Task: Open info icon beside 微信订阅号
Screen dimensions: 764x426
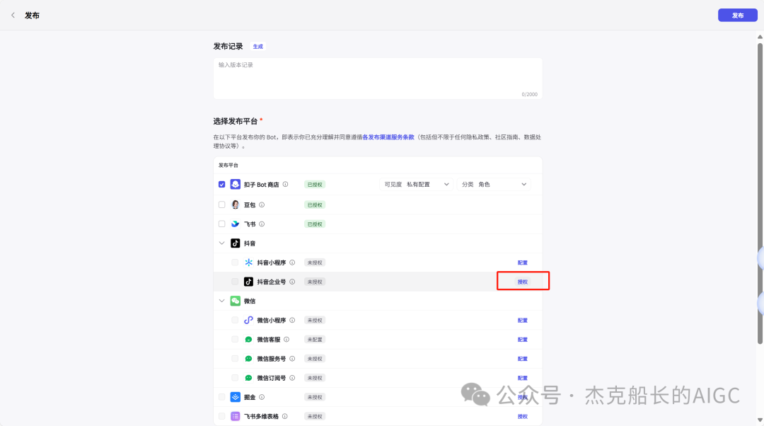Action: coord(292,378)
